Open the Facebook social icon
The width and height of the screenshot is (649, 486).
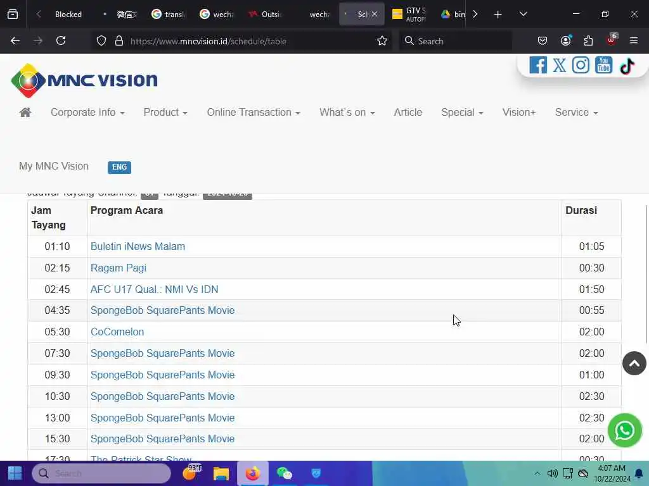click(x=537, y=65)
